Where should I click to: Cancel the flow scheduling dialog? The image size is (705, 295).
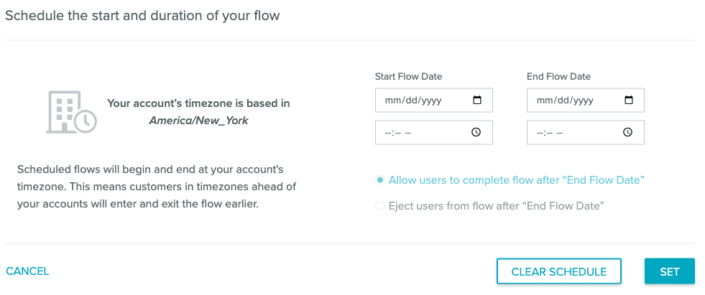(27, 271)
